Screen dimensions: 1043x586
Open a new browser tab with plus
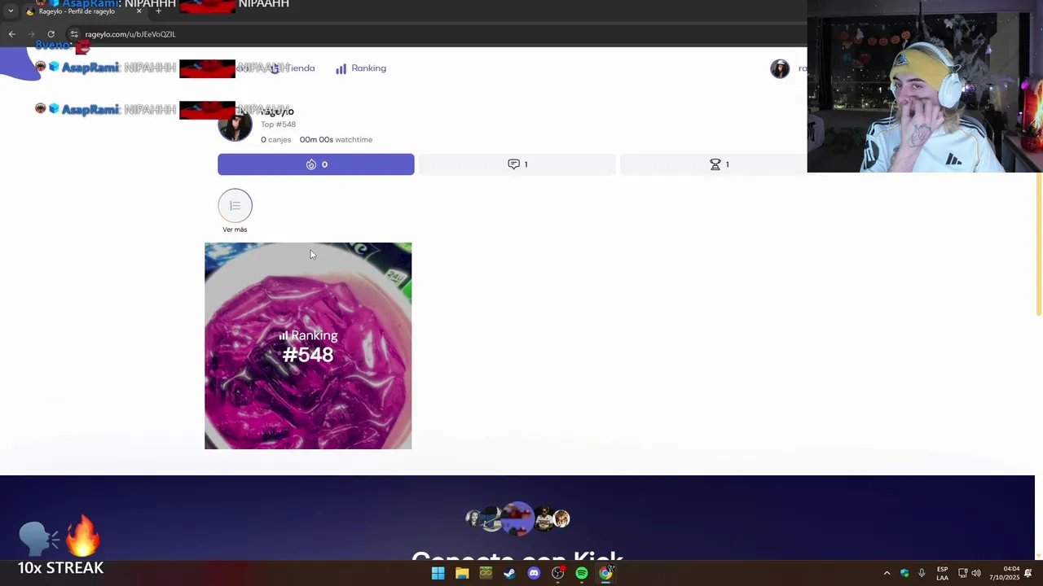coord(158,11)
